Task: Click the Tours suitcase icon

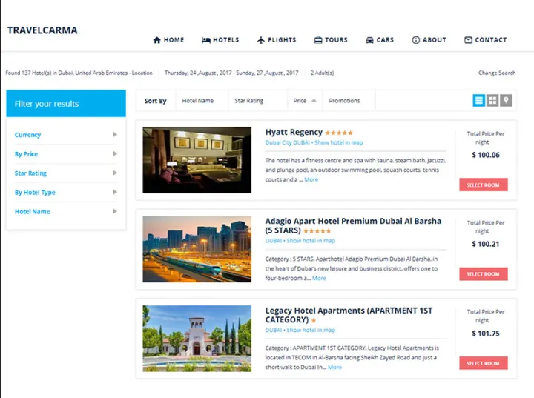Action: coord(318,40)
